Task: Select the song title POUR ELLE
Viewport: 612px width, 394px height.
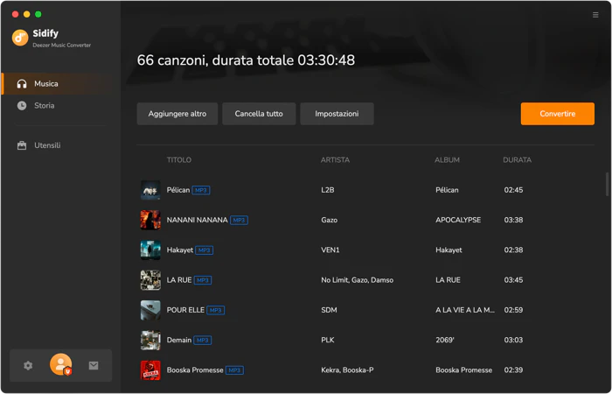Action: coord(185,310)
